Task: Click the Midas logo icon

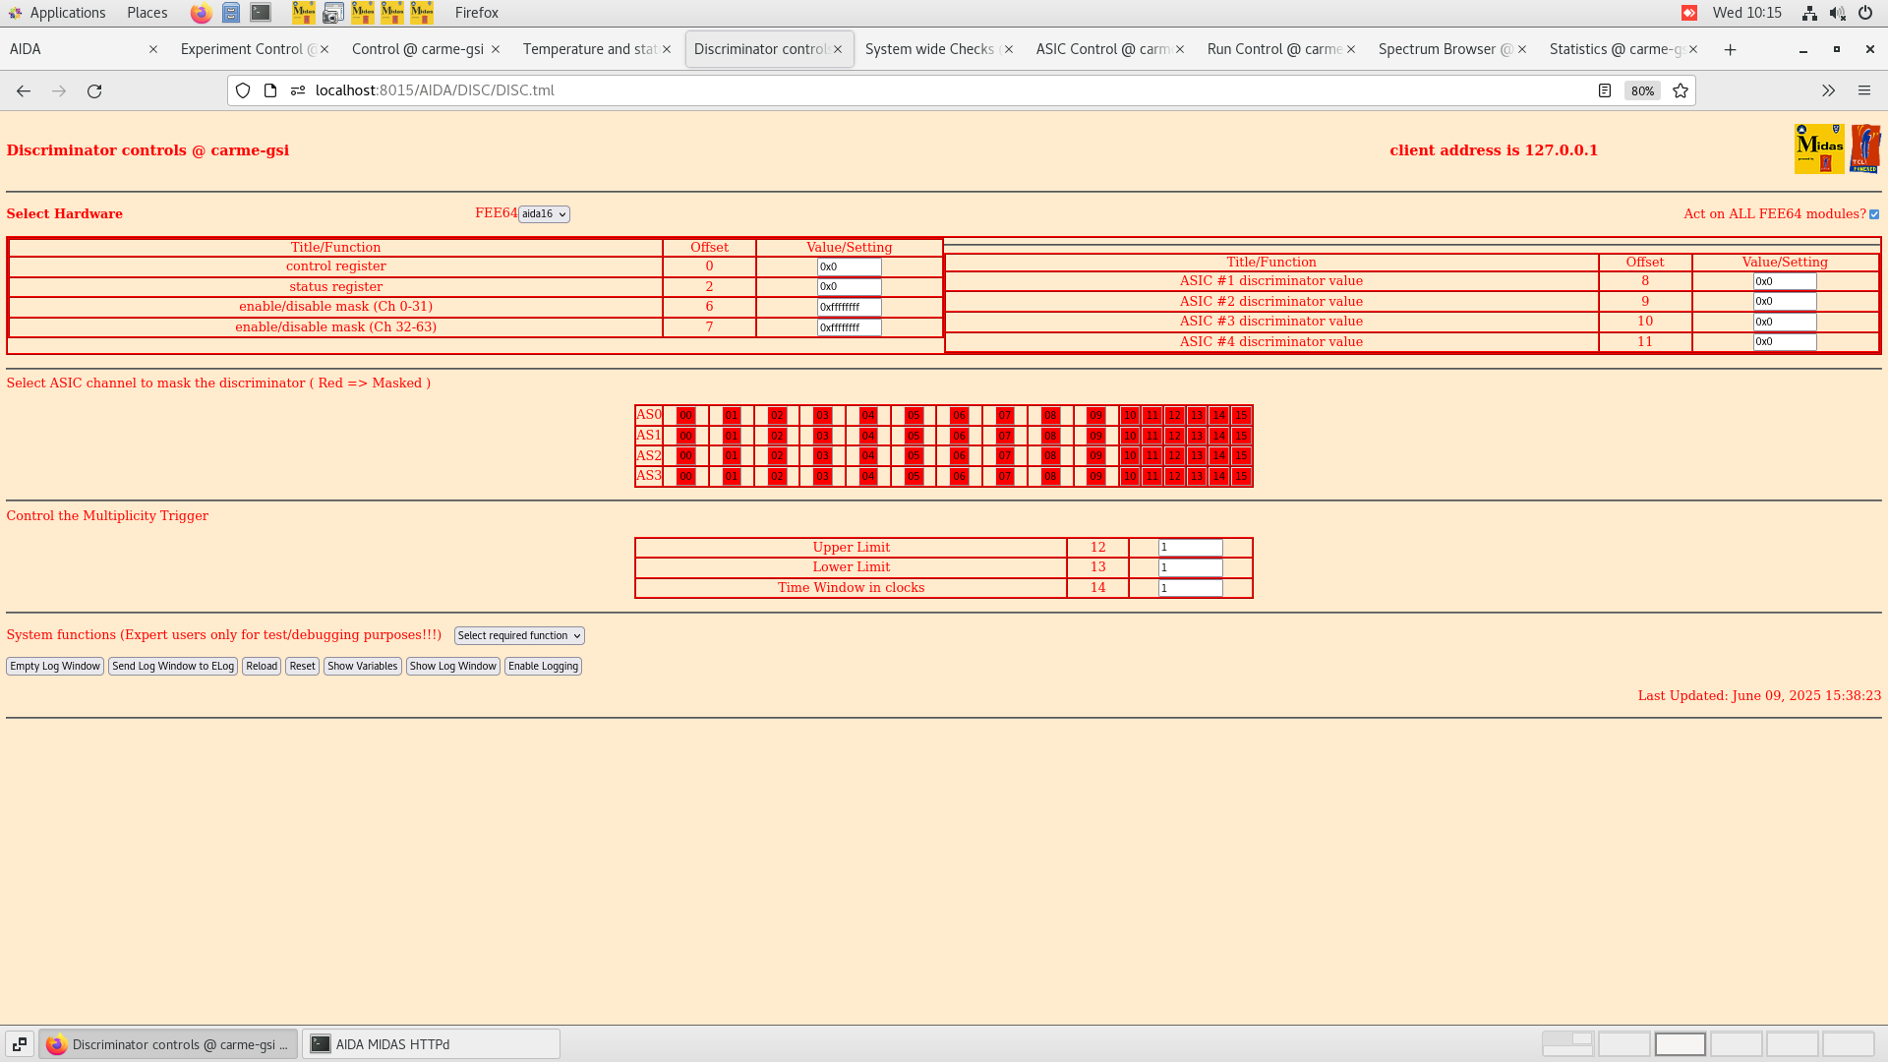Action: coord(1818,149)
